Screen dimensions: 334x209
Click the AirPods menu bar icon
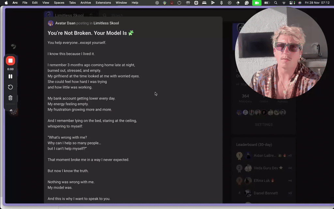188,3
